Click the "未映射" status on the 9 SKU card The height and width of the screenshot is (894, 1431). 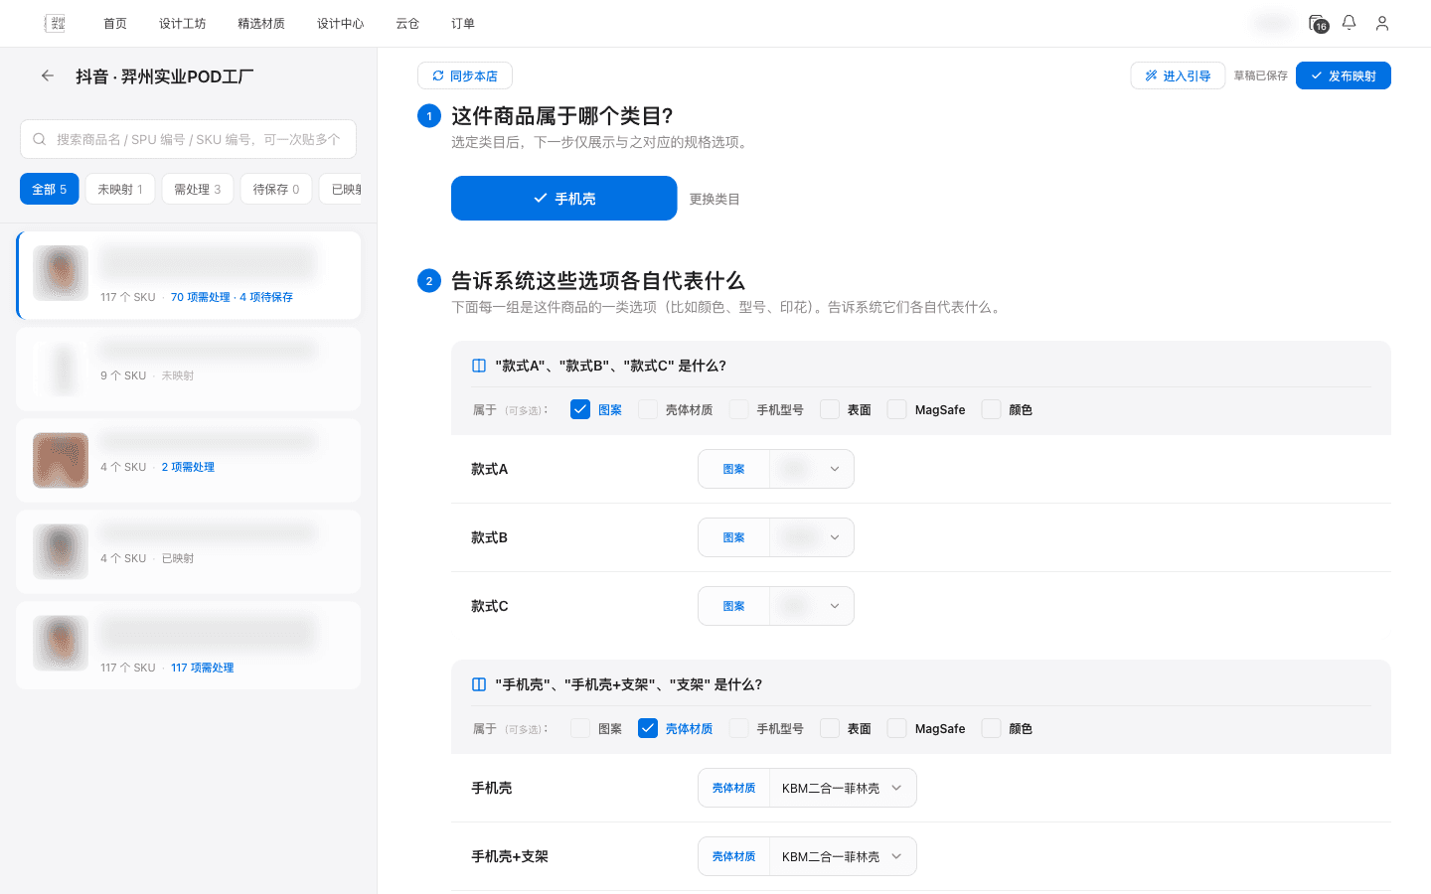tap(178, 375)
